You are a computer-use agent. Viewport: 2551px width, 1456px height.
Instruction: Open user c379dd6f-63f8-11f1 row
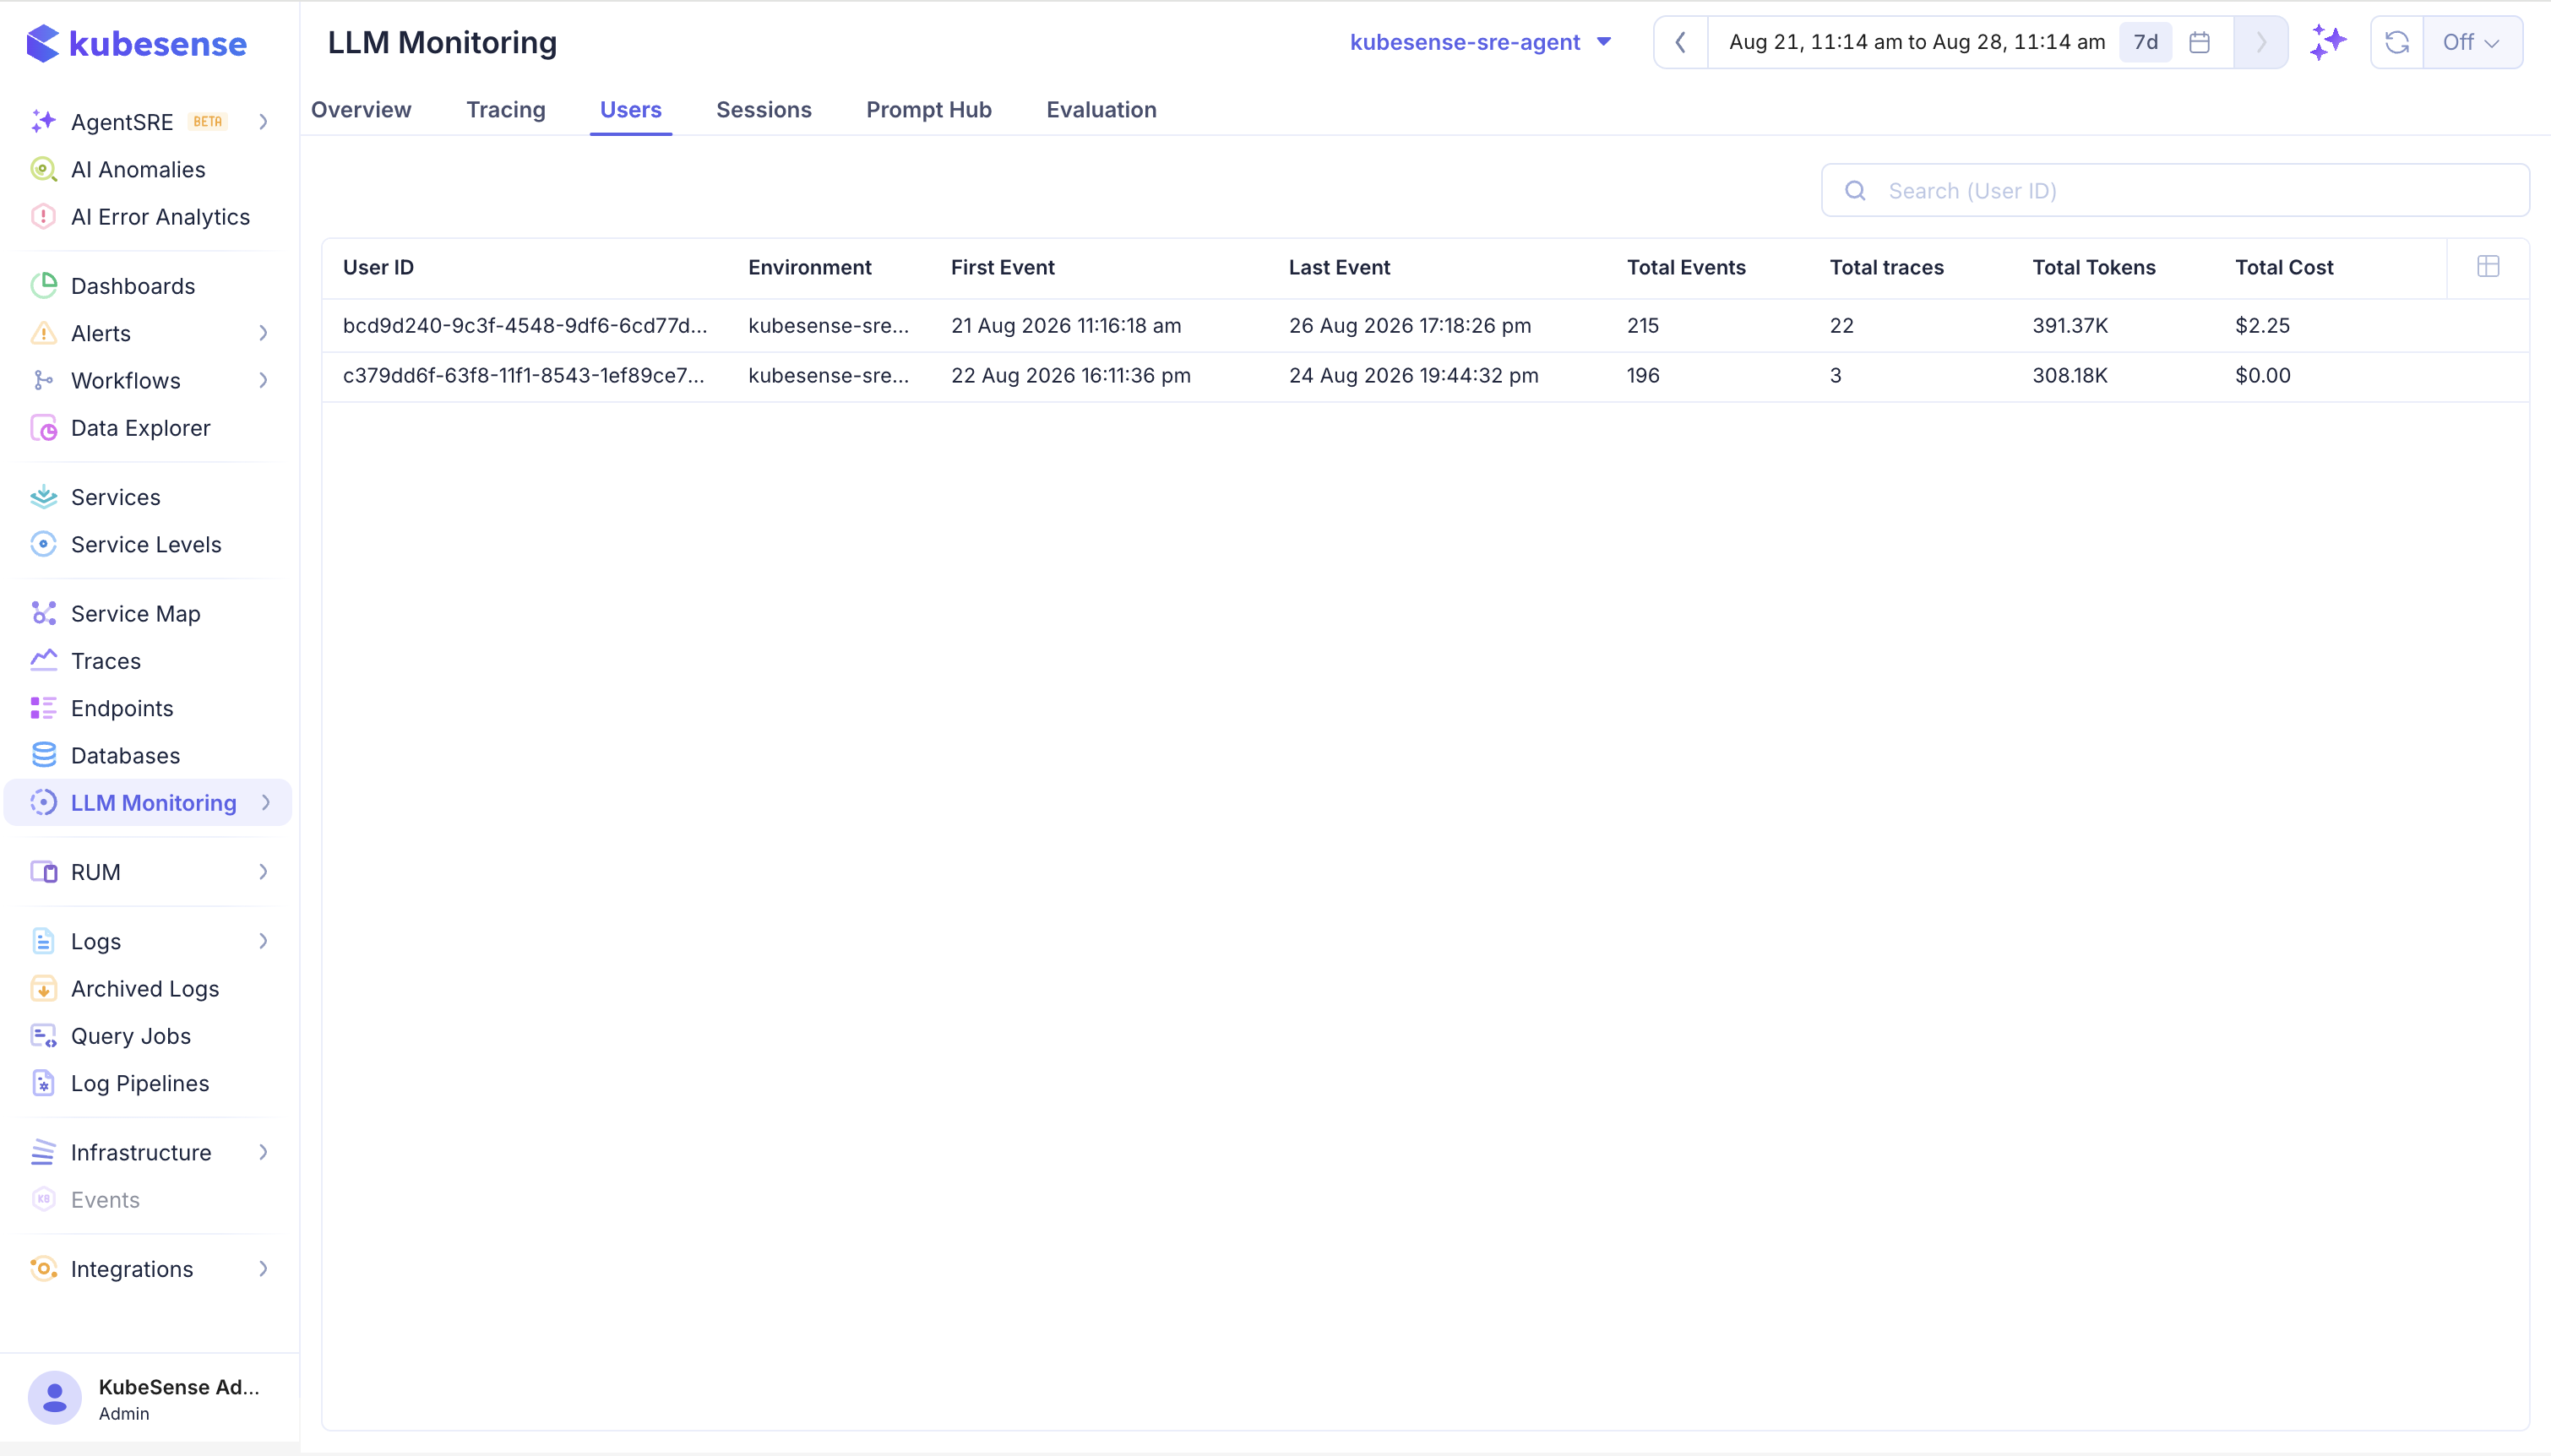pos(1425,376)
